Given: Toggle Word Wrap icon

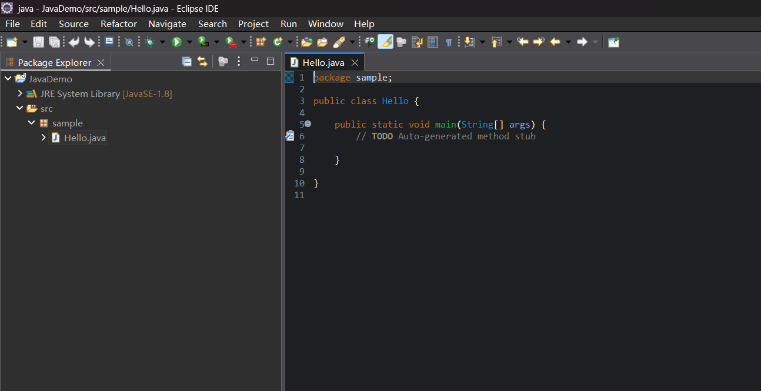Looking at the screenshot, I should tap(418, 42).
